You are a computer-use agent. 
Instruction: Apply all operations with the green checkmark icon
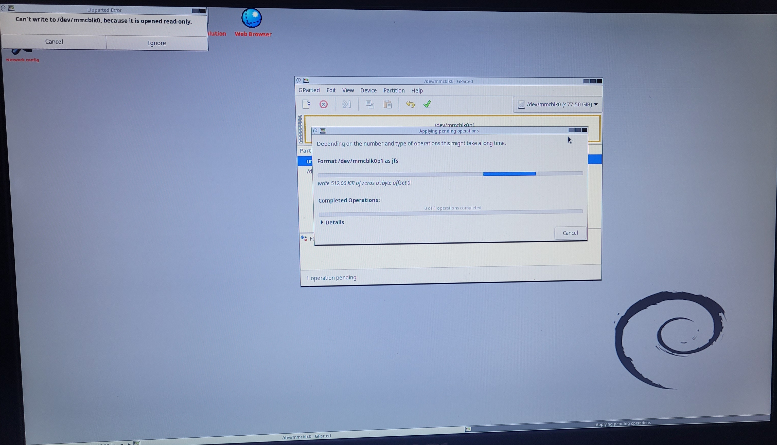click(x=427, y=104)
